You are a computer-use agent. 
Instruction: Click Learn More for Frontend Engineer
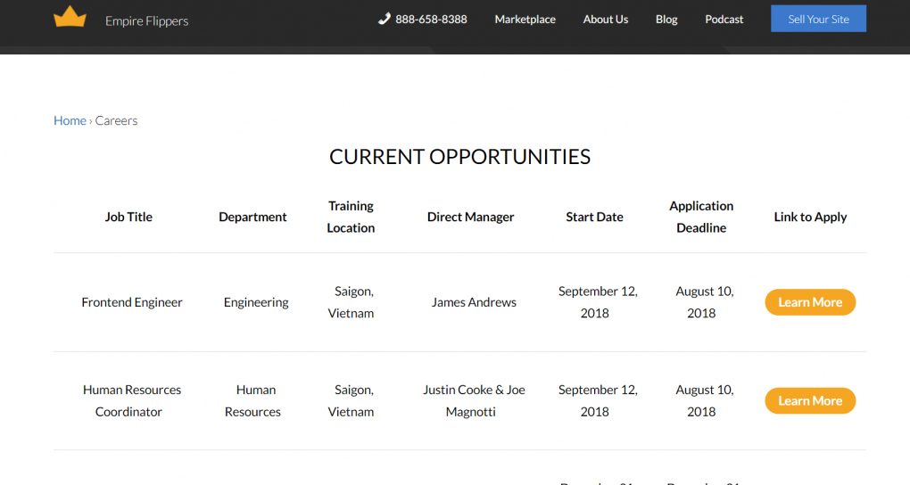coord(810,302)
